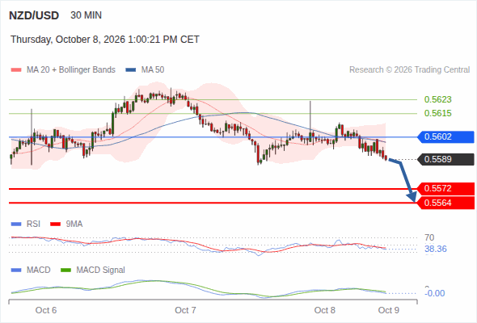Click the NZD/USD chart title
The height and width of the screenshot is (323, 477).
(34, 15)
